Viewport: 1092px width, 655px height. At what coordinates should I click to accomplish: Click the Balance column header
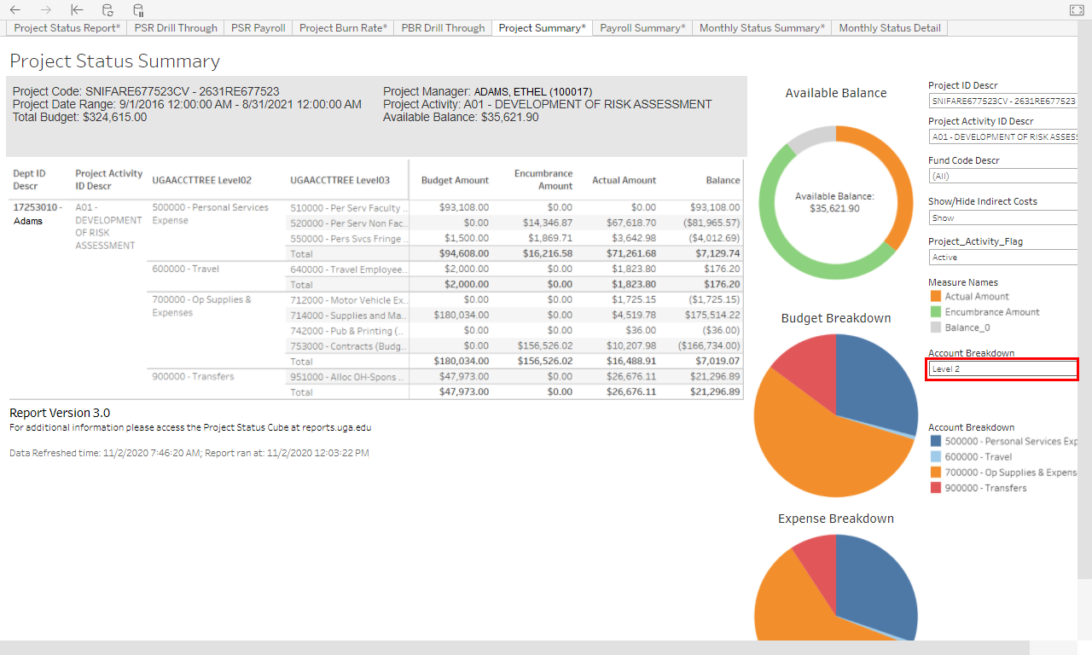click(723, 180)
